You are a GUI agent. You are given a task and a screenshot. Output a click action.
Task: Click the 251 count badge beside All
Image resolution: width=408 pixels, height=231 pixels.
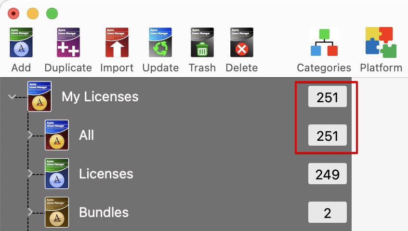pyautogui.click(x=328, y=136)
